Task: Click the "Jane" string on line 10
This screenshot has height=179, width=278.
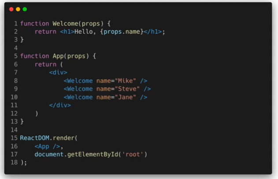Action: (126, 97)
